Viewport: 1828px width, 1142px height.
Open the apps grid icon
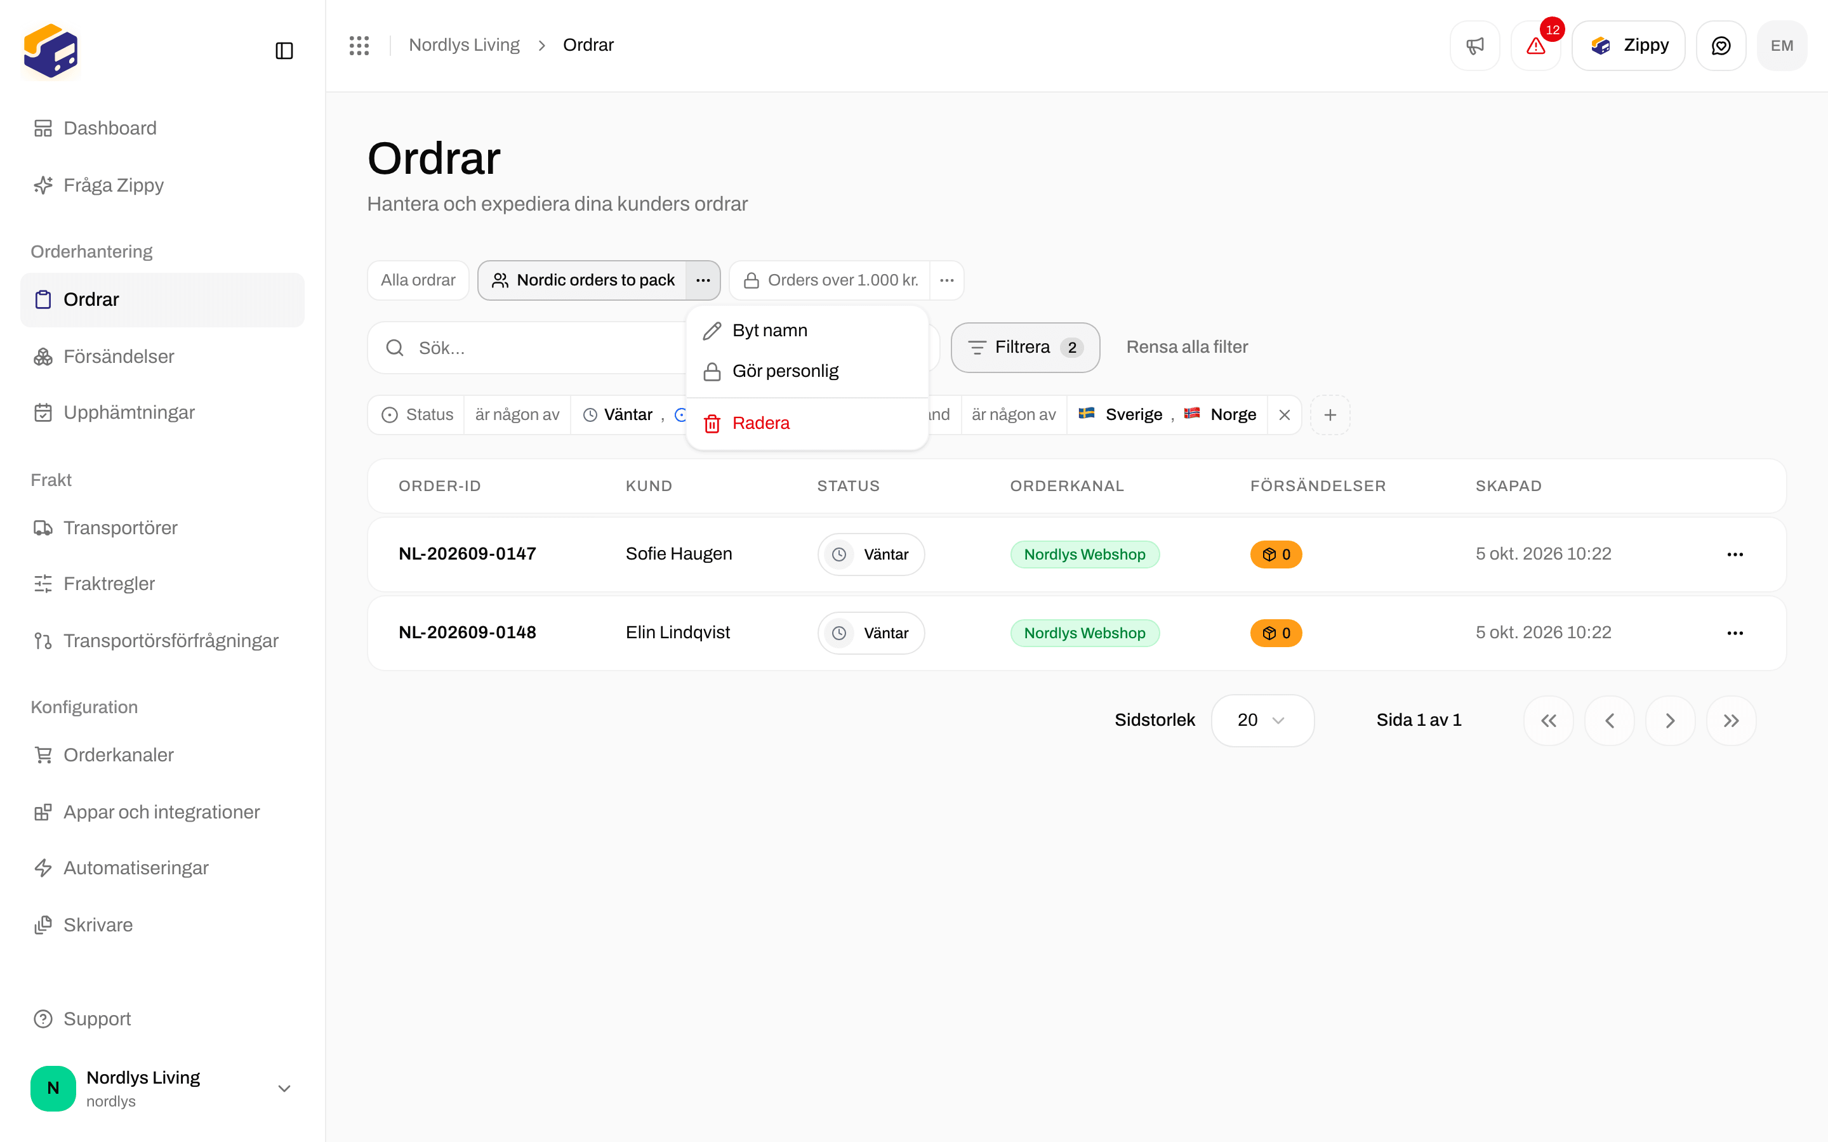pyautogui.click(x=359, y=45)
